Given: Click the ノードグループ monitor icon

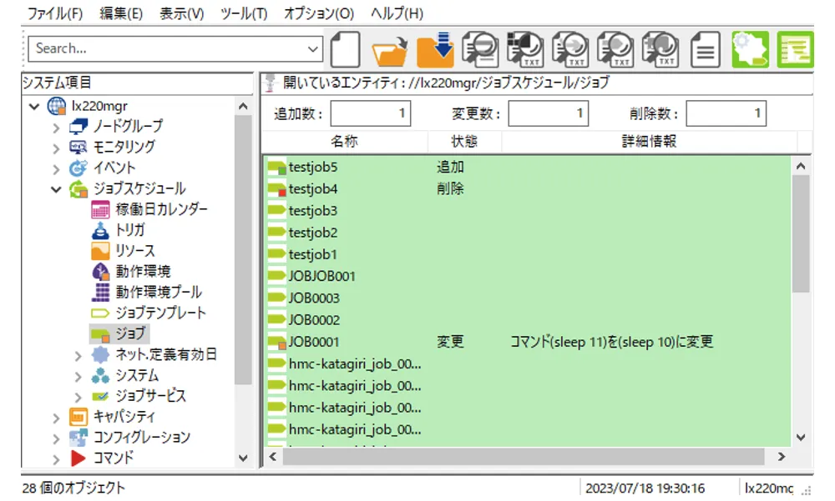Looking at the screenshot, I should (x=78, y=127).
